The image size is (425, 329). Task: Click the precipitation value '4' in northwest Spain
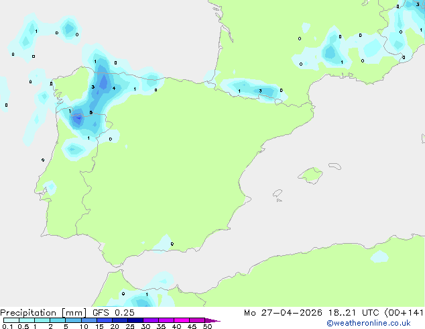[x=114, y=88]
